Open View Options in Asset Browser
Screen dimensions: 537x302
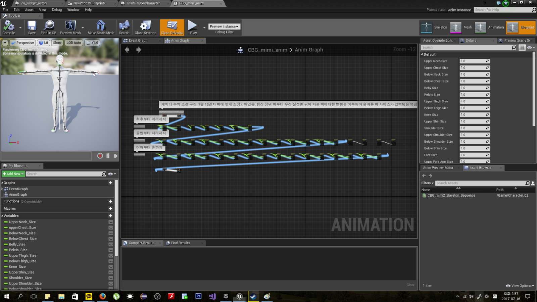click(x=520, y=286)
